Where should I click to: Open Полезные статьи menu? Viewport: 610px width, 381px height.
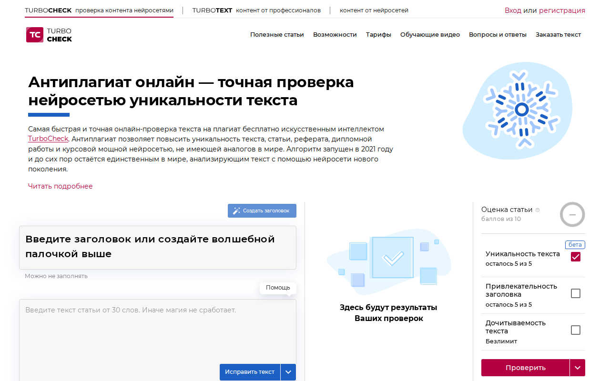(277, 34)
